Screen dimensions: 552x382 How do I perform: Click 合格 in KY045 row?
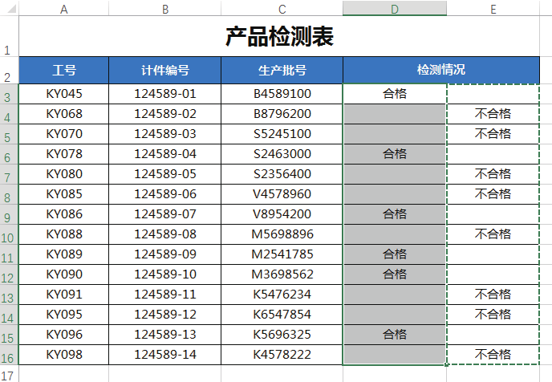coord(395,94)
